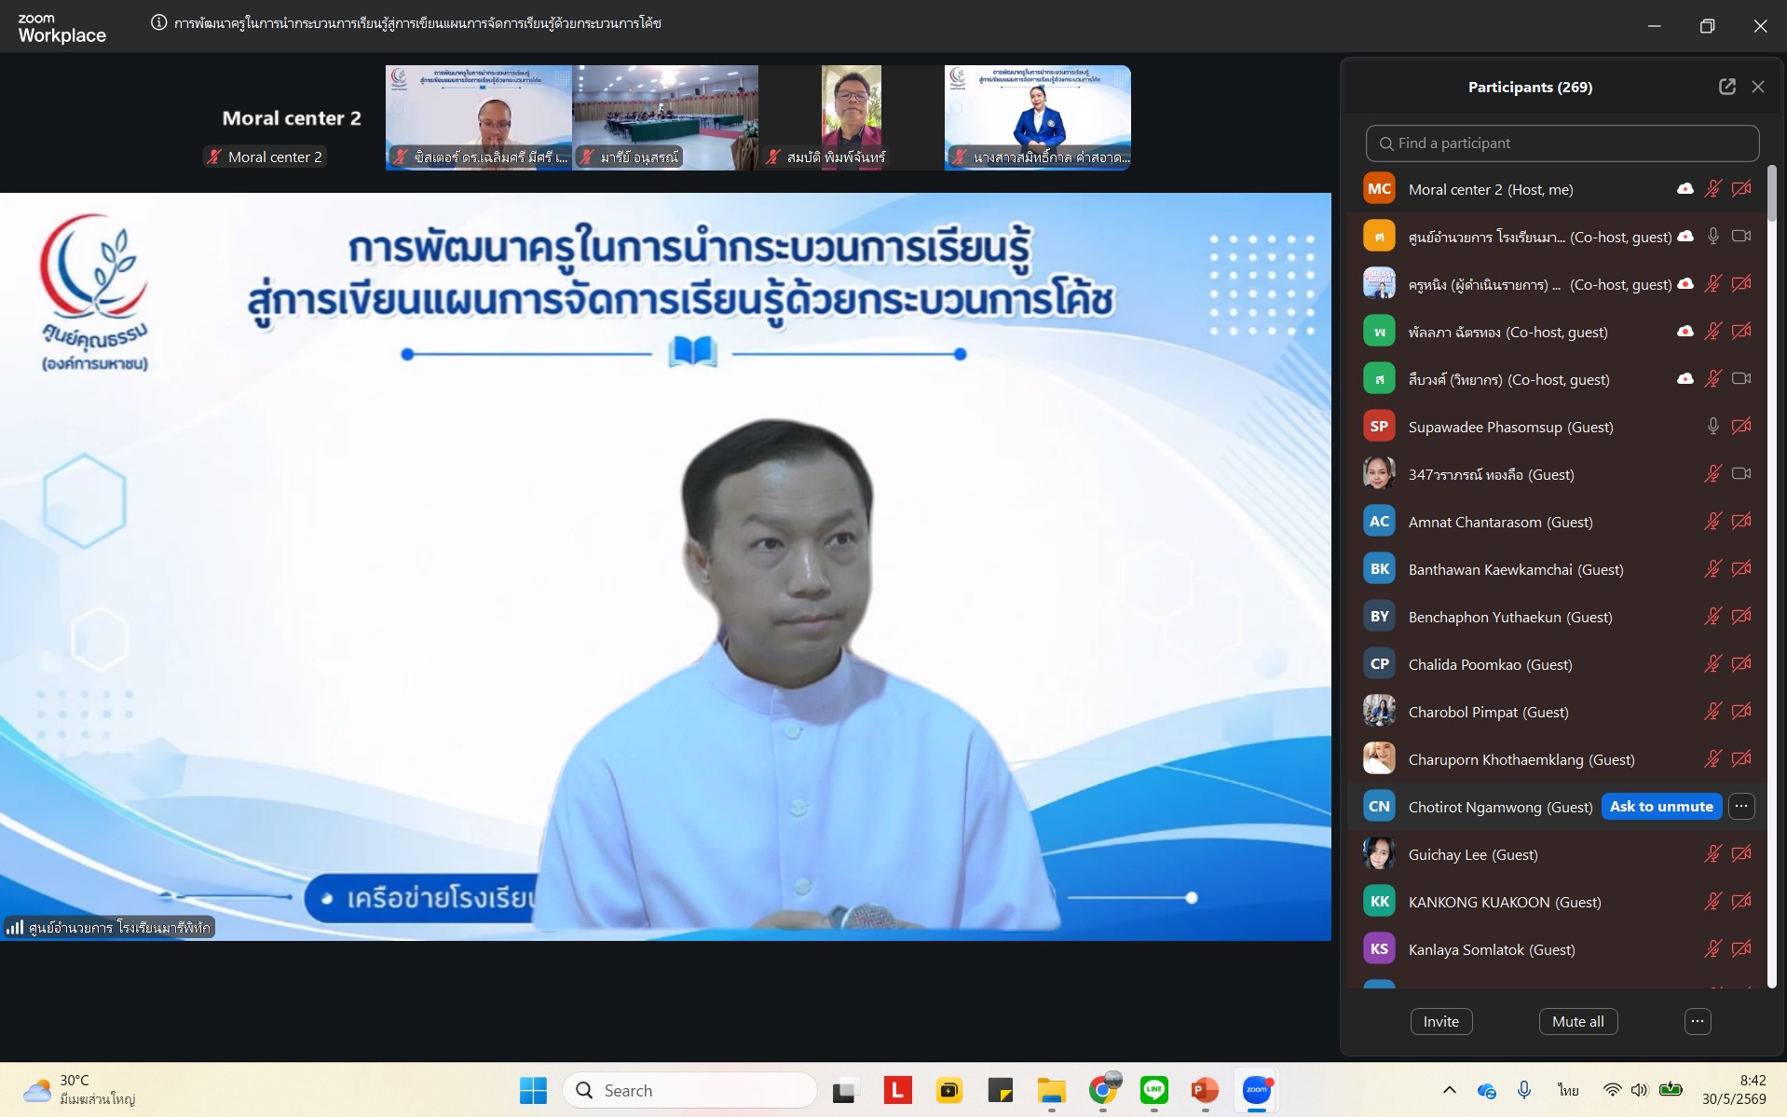Click cloud icon in ครูหนิง co-host row
Screen dimensions: 1787x1117
(x=1685, y=284)
